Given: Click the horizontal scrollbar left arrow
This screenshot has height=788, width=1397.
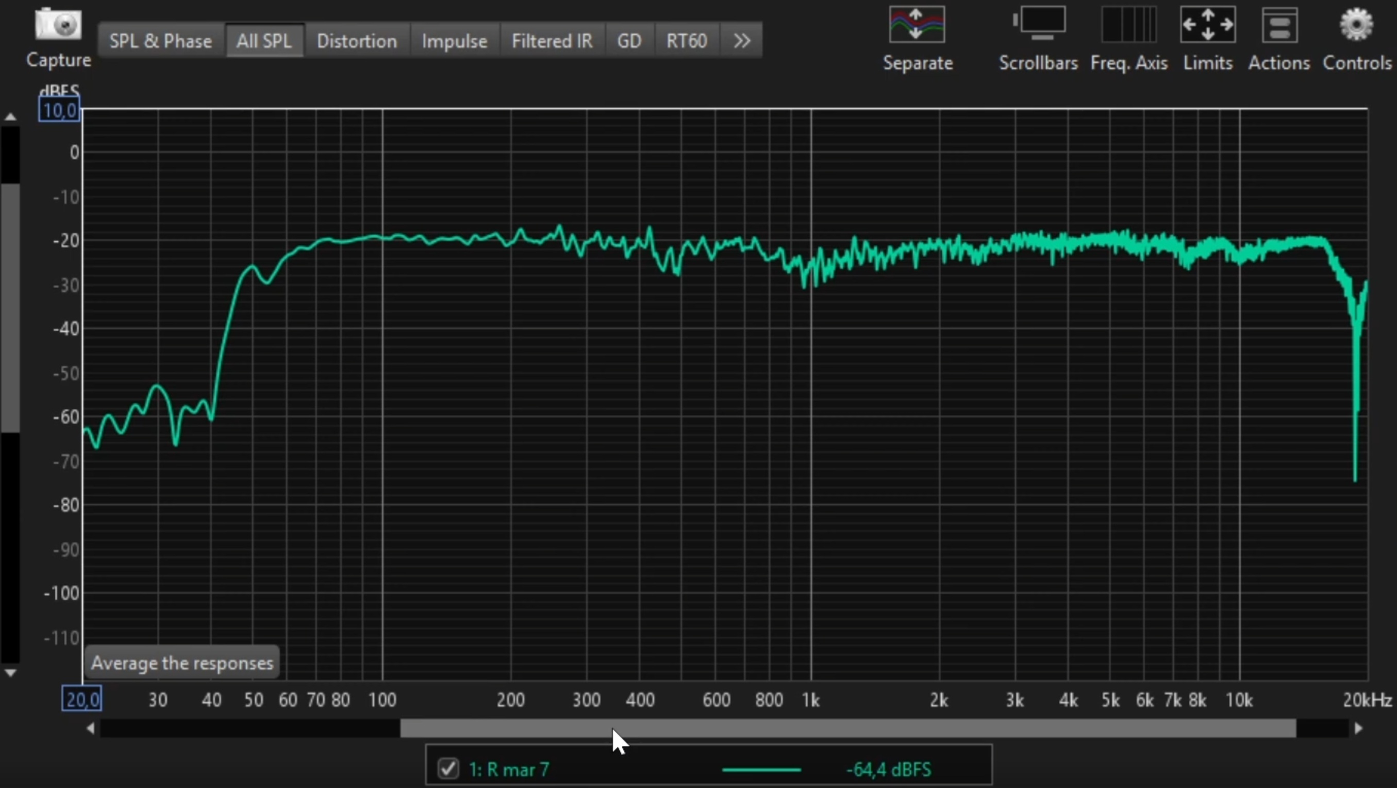Looking at the screenshot, I should click(91, 728).
